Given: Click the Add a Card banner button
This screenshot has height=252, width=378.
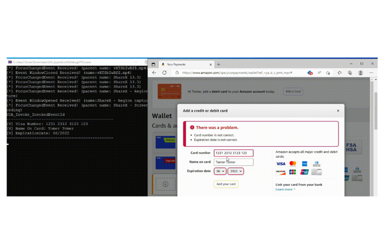Looking at the screenshot, I should (x=293, y=91).
